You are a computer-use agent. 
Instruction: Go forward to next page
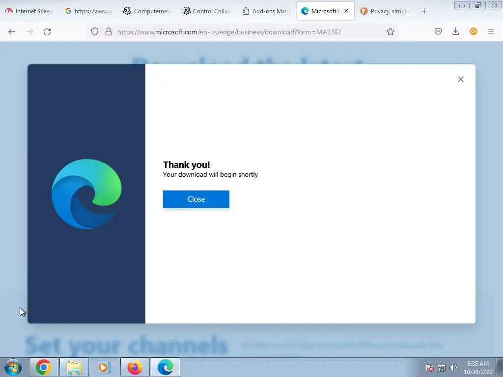(29, 32)
